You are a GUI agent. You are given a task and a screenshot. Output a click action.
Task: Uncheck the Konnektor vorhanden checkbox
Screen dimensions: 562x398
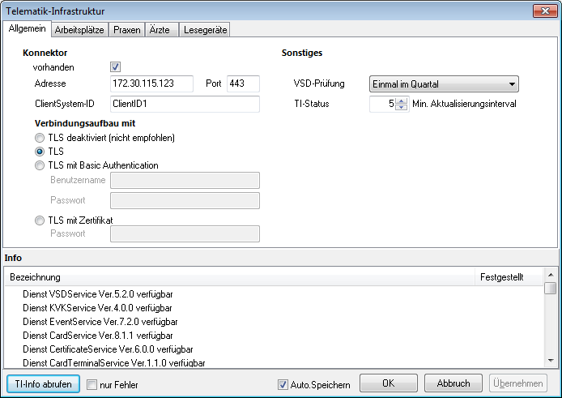click(x=115, y=67)
